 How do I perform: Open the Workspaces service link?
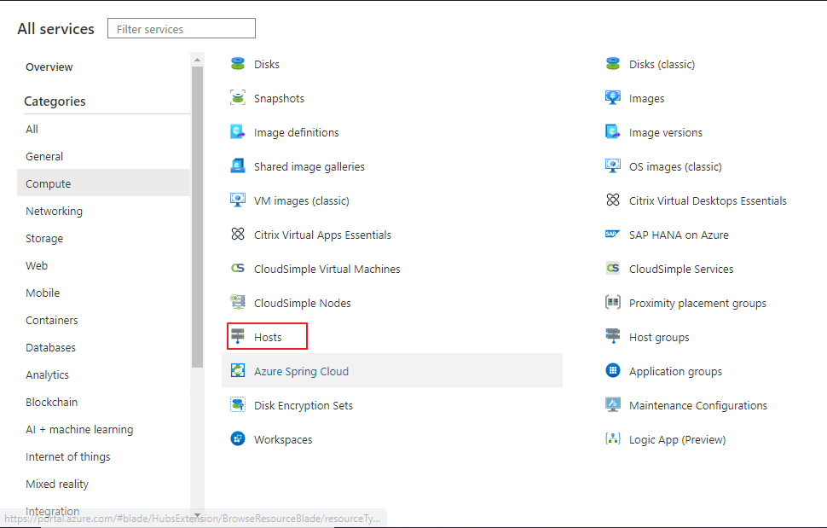pos(283,440)
